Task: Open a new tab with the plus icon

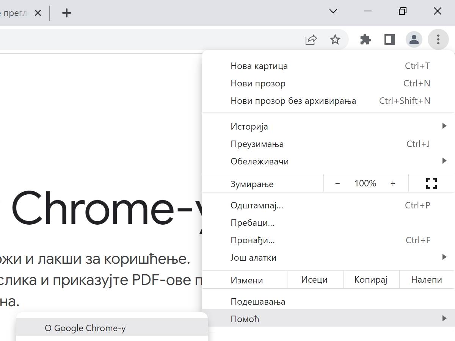Action: pos(66,13)
